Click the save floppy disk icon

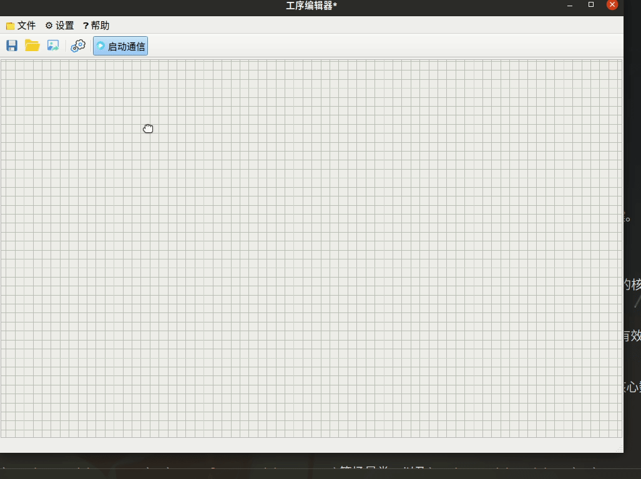(12, 46)
